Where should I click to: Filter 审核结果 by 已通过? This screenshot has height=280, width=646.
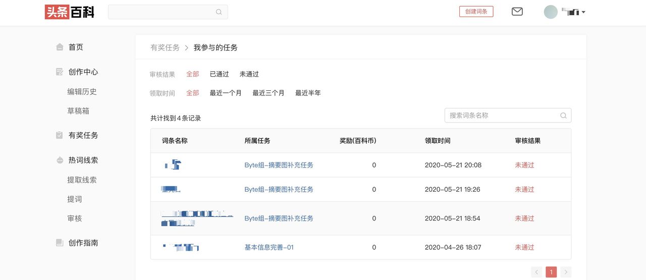coord(220,74)
